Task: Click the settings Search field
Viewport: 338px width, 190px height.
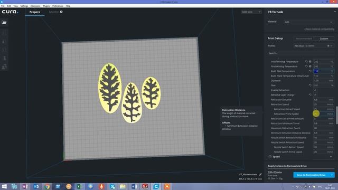Action: coord(301,53)
